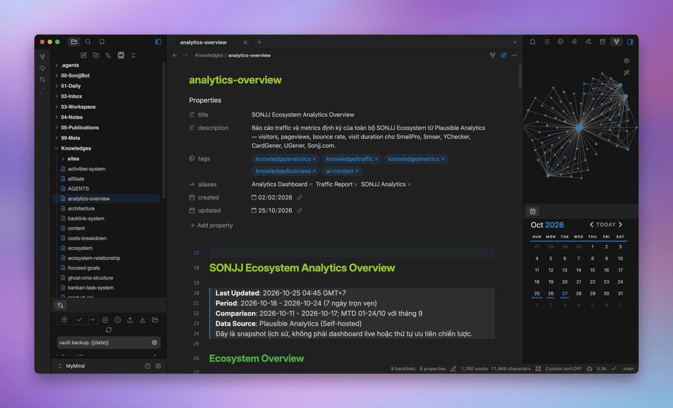Toggle the right sidebar

coord(630,42)
